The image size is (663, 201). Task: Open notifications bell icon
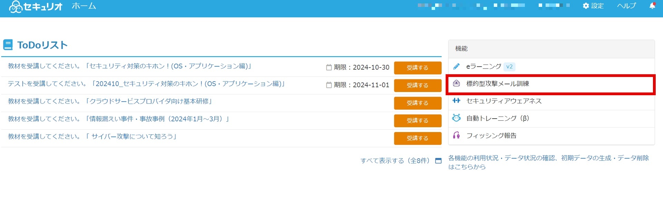(x=652, y=6)
